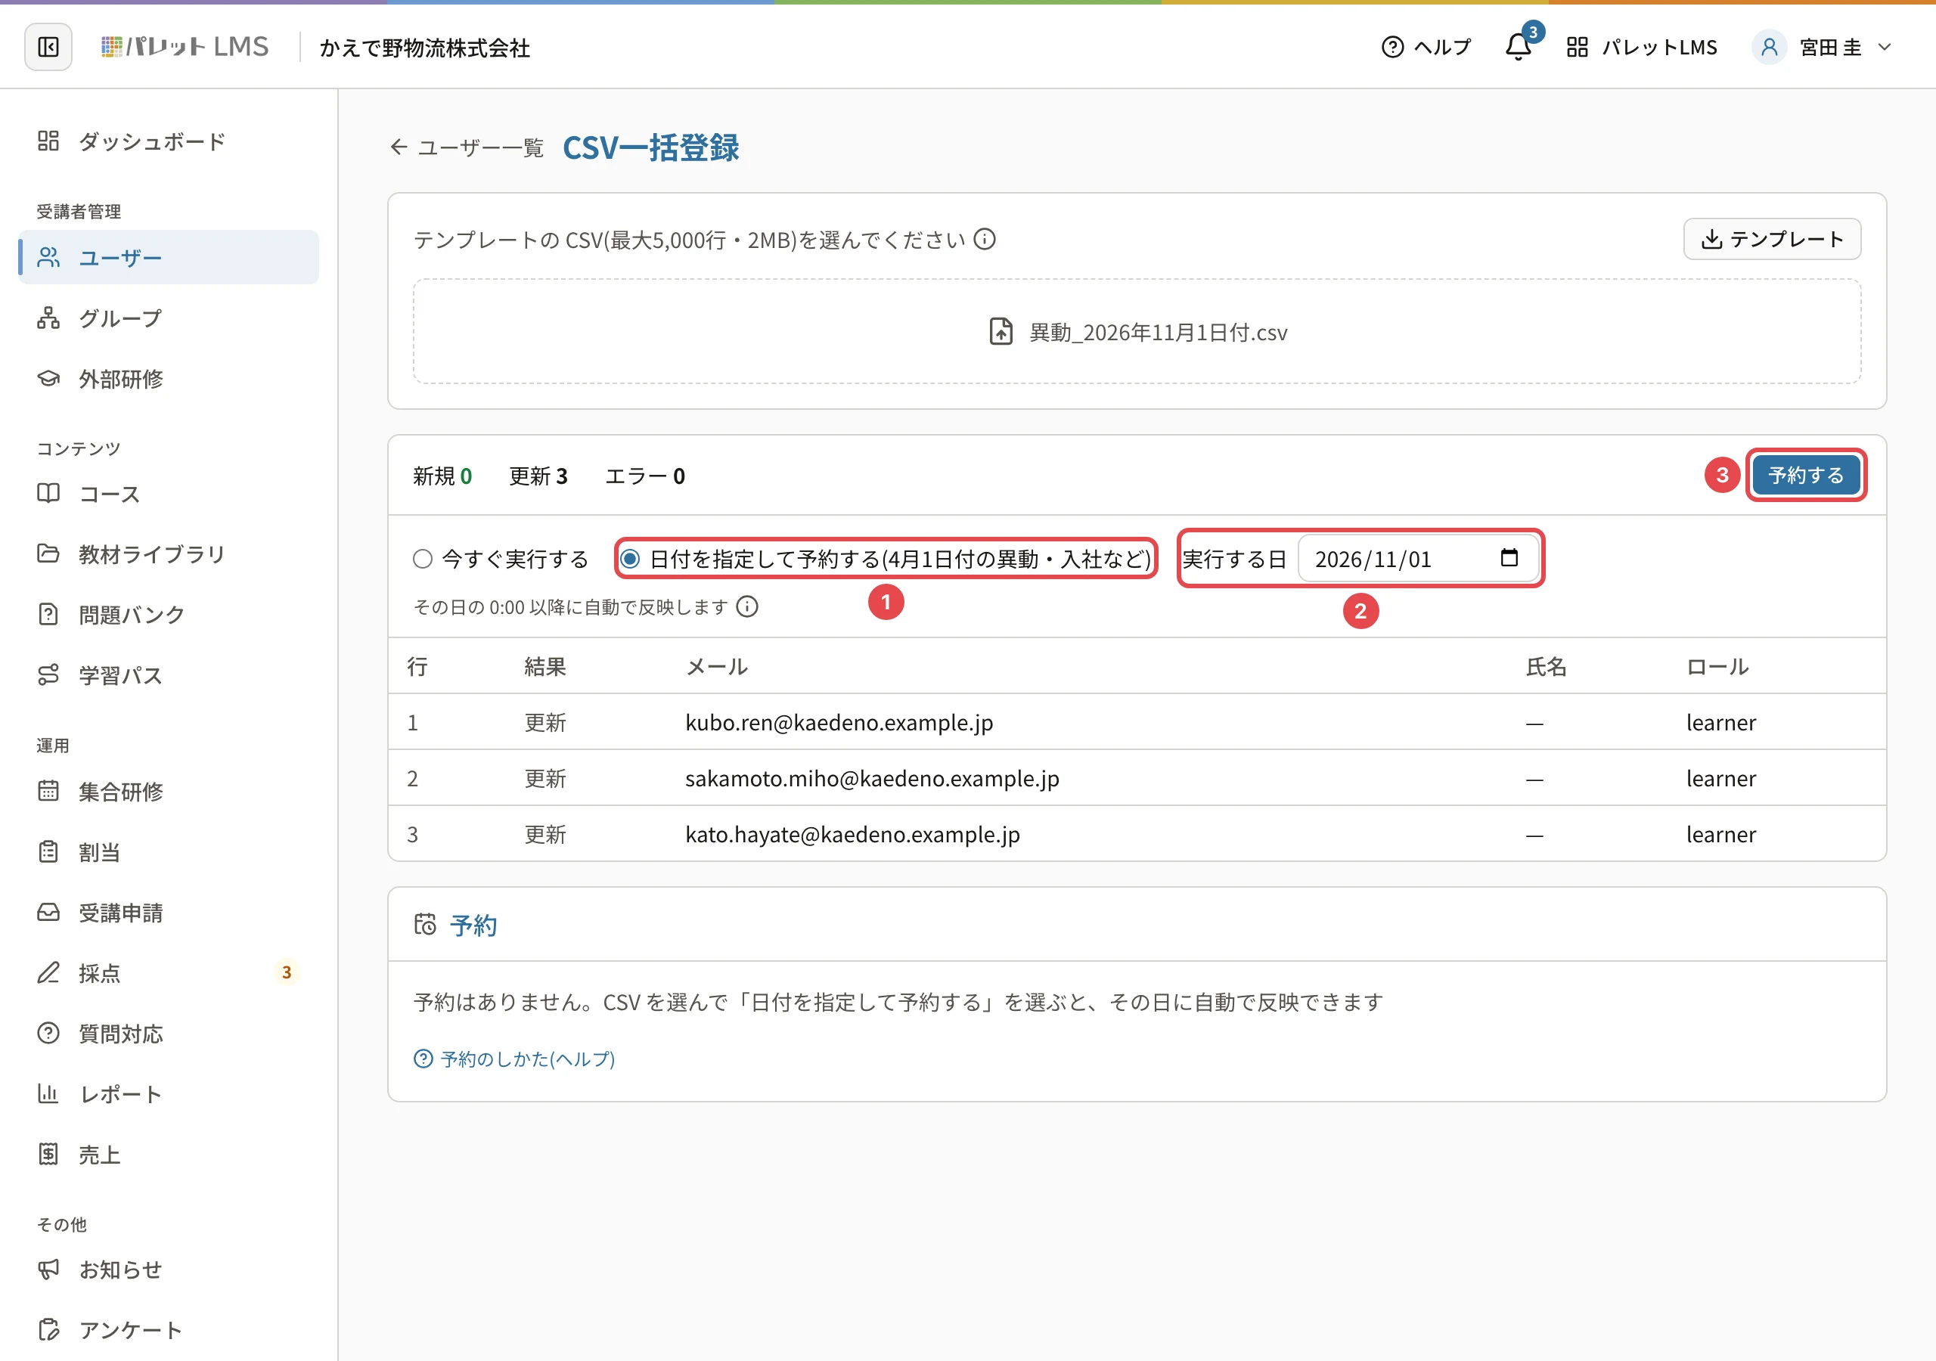Click the コース book icon

tap(49, 493)
